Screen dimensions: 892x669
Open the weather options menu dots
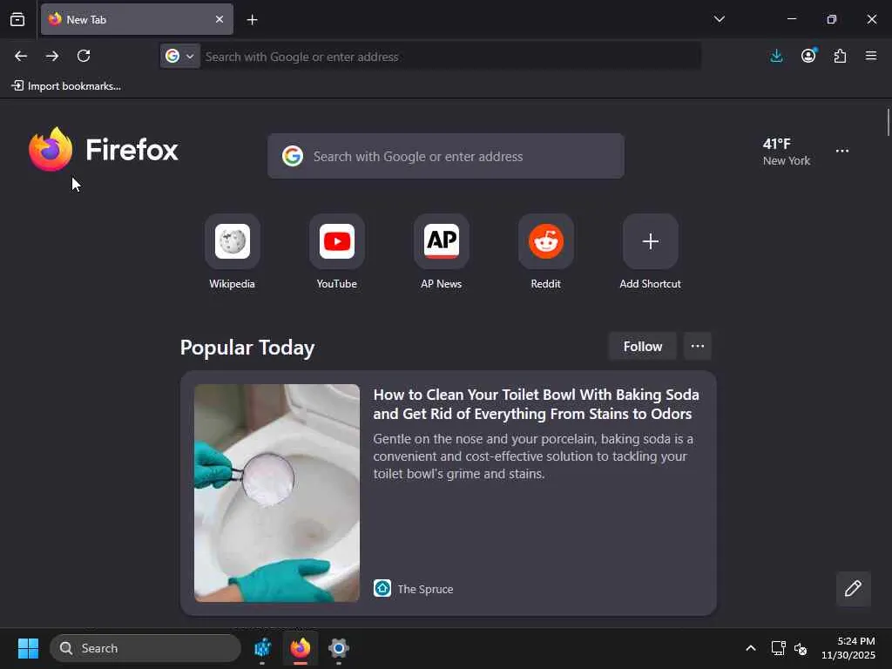point(842,151)
